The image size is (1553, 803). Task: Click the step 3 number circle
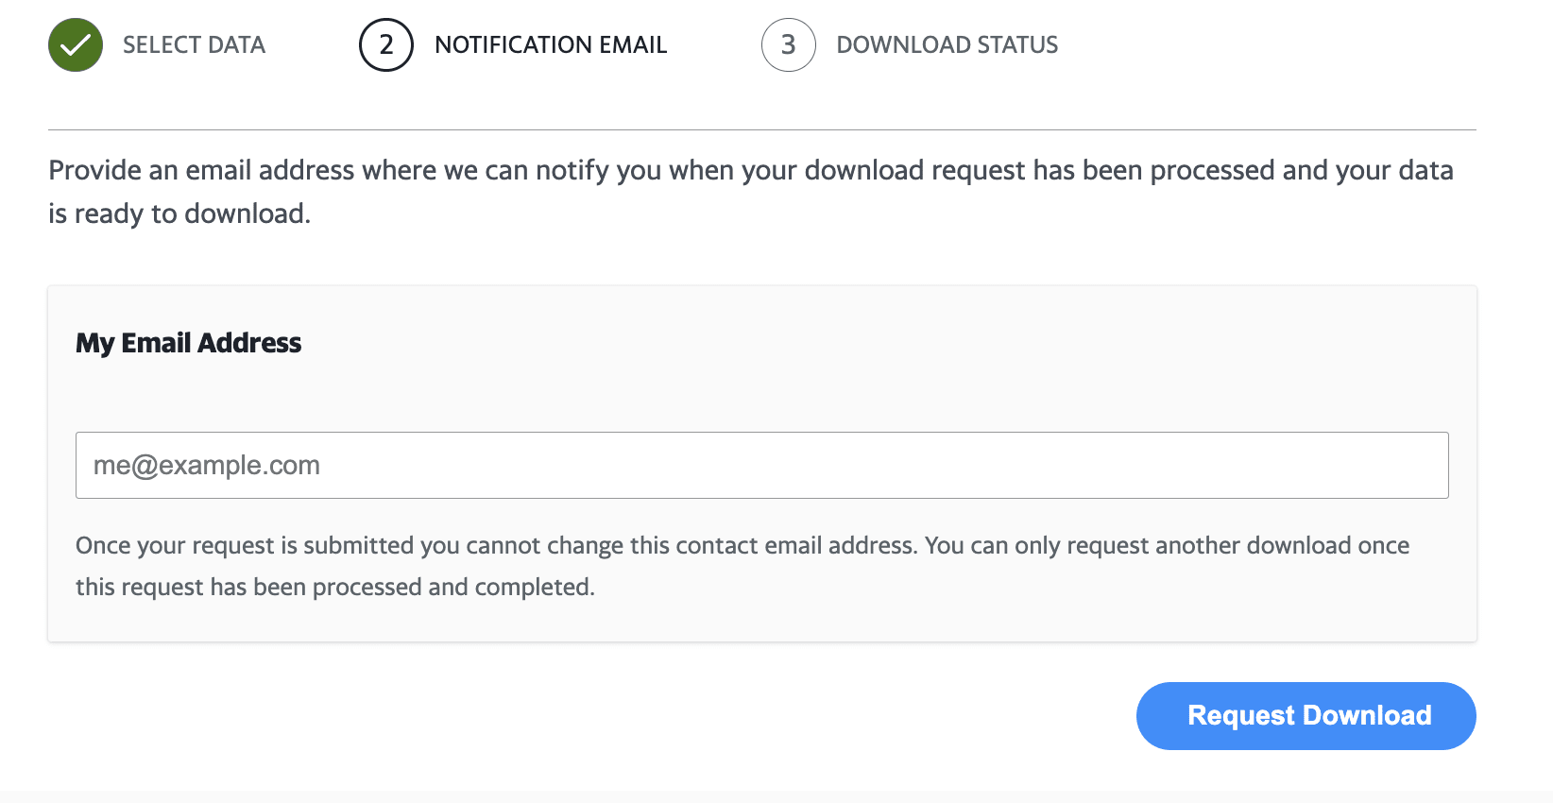(788, 45)
